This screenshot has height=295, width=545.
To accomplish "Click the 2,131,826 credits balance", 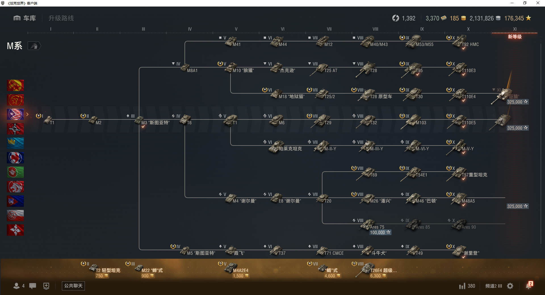I will pyautogui.click(x=485, y=18).
